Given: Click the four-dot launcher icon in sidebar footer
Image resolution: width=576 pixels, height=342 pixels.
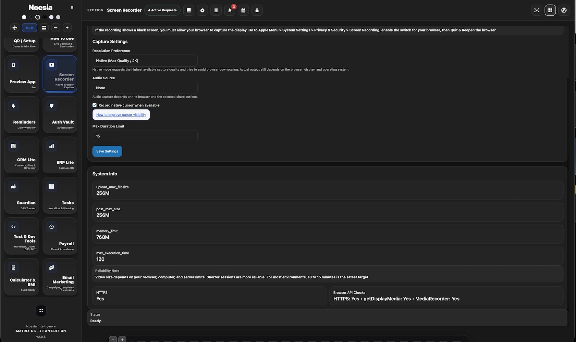Looking at the screenshot, I should (x=41, y=311).
